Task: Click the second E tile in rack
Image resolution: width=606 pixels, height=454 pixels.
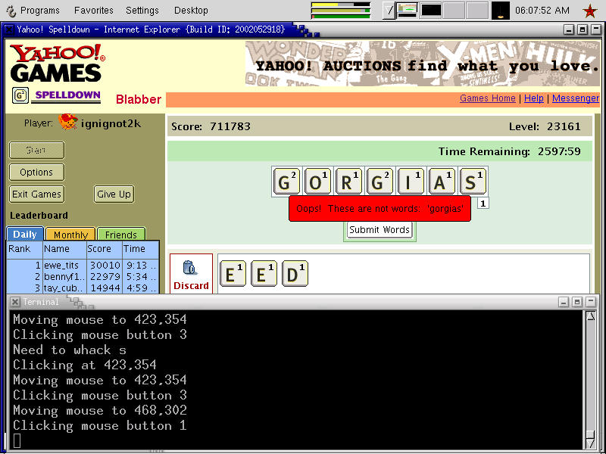Action: [264, 273]
